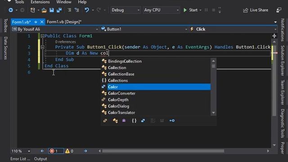Expand the Start button dropdown arrow
This screenshot has width=288, height=162.
click(200, 10)
